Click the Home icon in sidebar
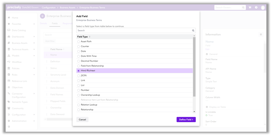272x136 pixels. pos(9,18)
